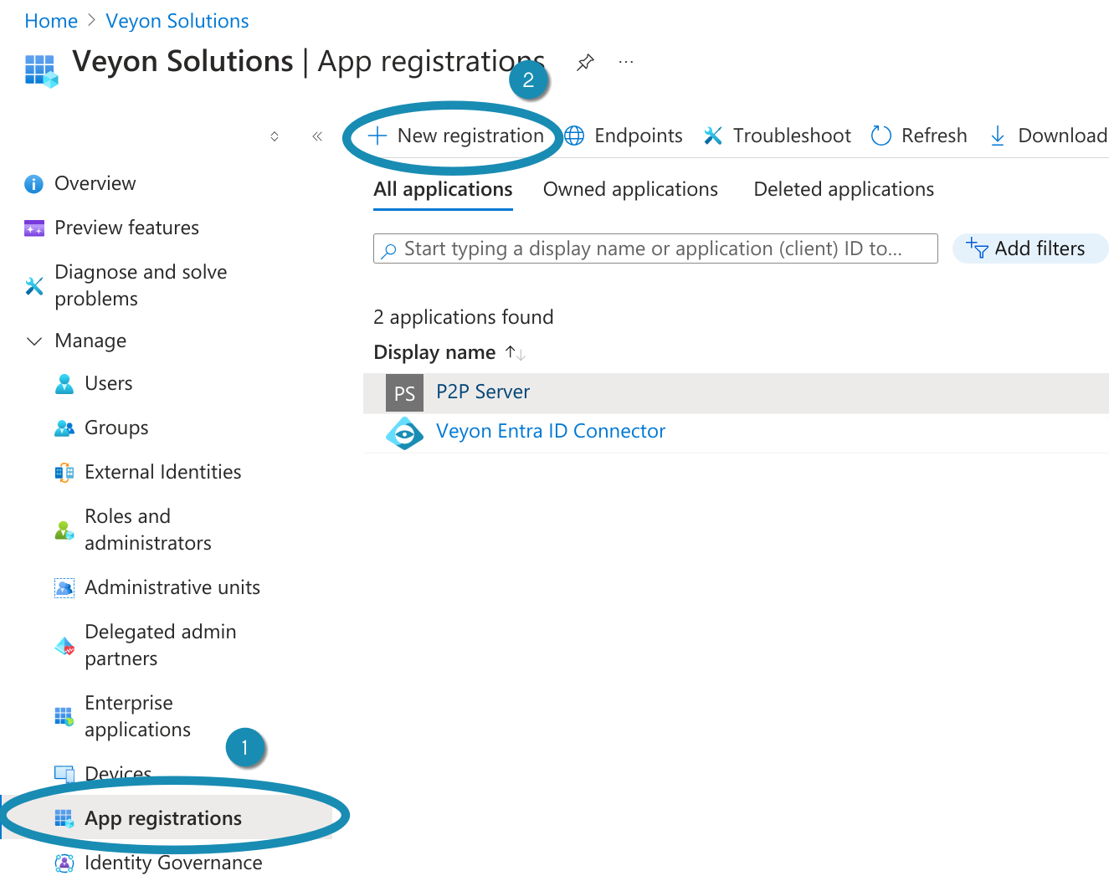This screenshot has width=1109, height=881.
Task: Switch to Owned applications tab
Action: pos(630,189)
